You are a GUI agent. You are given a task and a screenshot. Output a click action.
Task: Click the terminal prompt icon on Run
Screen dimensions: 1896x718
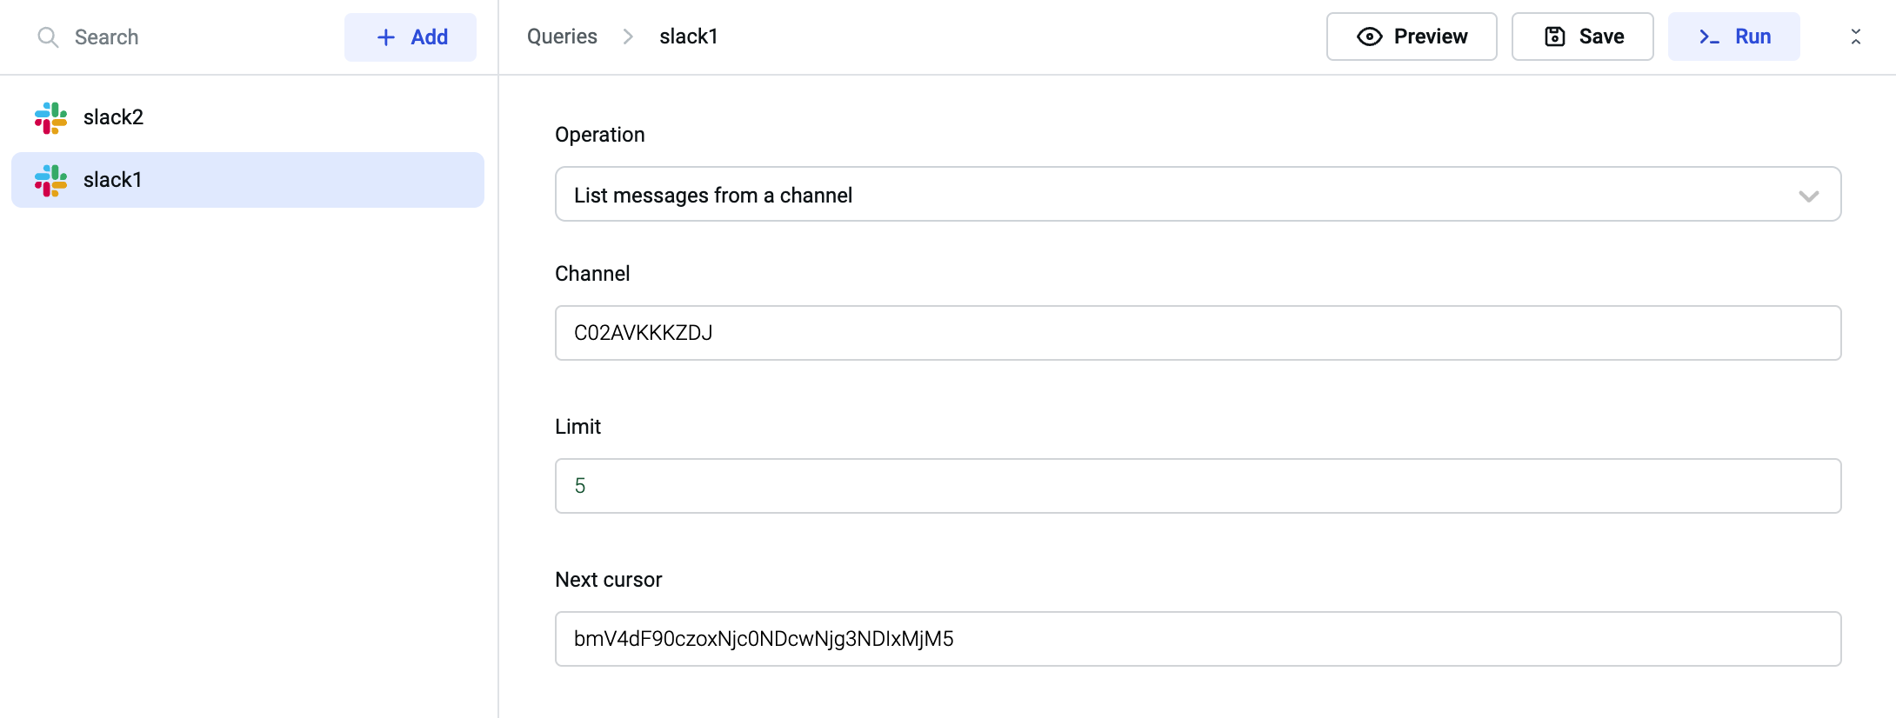(1709, 37)
